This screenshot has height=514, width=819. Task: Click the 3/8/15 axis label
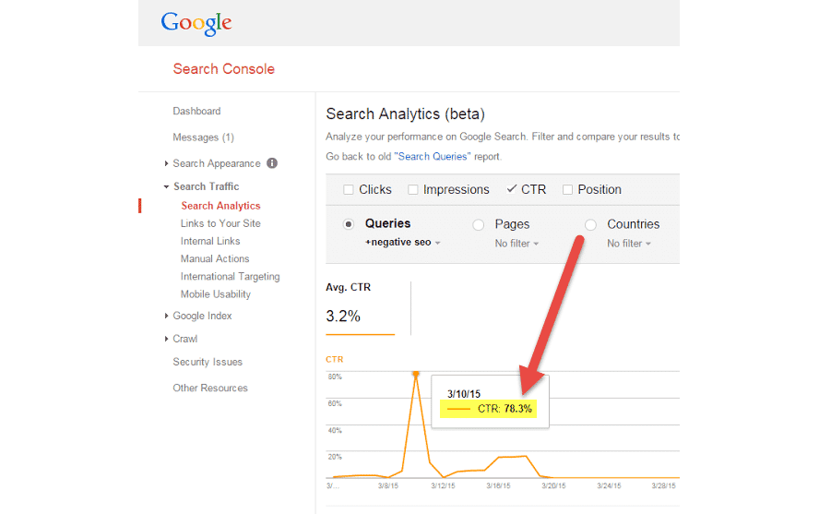388,485
